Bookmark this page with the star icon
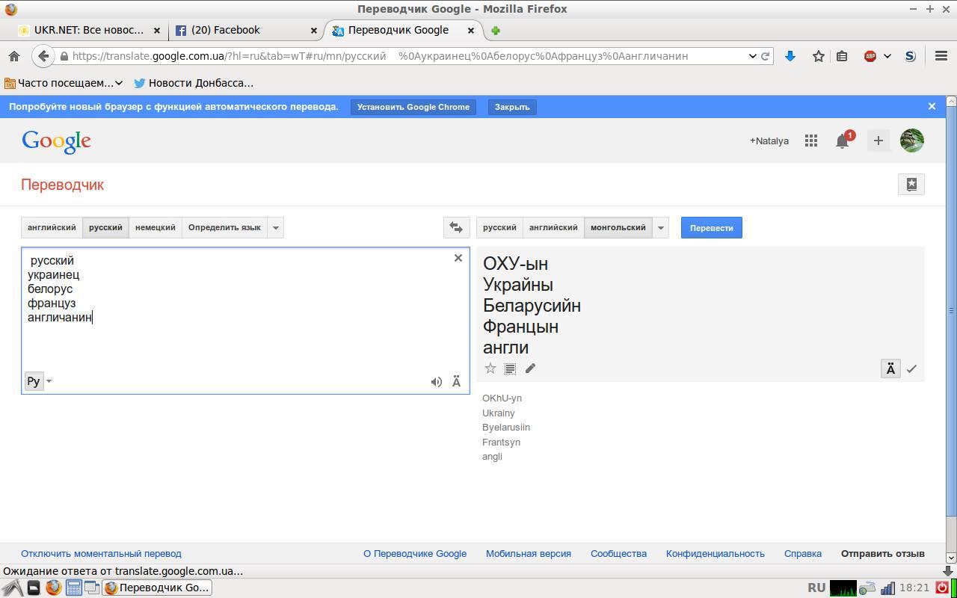The height and width of the screenshot is (598, 957). [819, 56]
